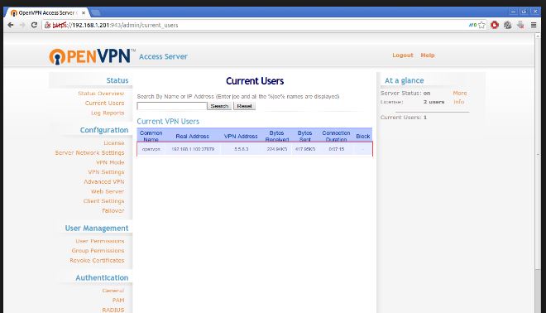Click the Bytes Sent column header
This screenshot has height=313, width=546.
pos(304,136)
